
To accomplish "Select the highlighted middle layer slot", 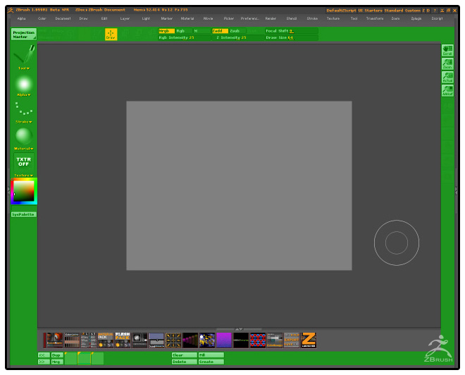I will 85,358.
